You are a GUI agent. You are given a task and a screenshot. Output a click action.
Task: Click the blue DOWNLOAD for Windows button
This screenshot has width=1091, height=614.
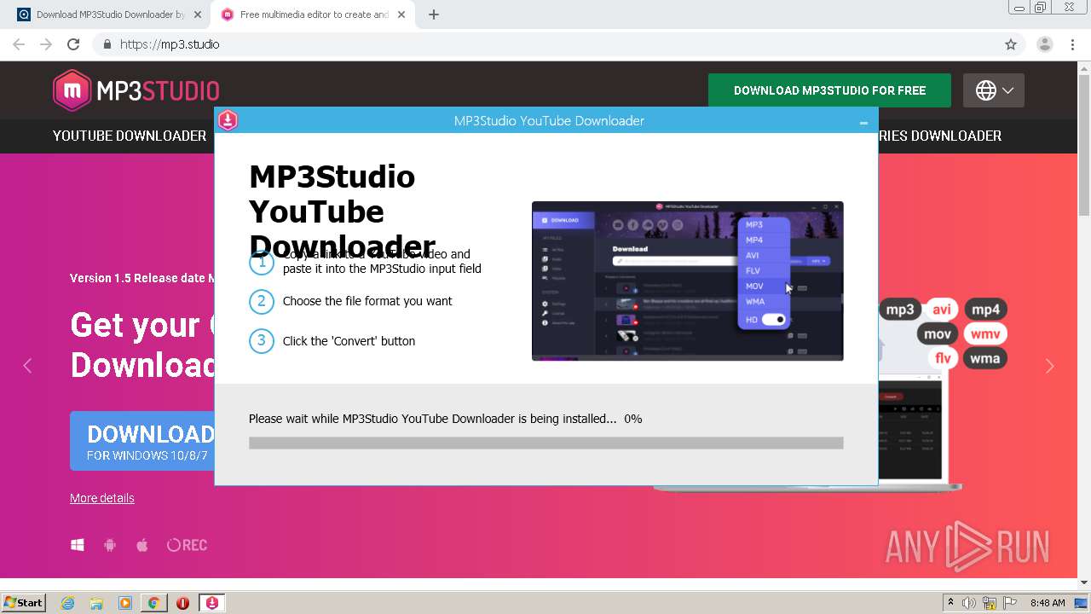[x=142, y=441]
